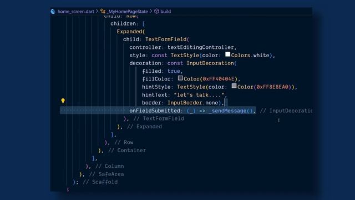Click InputBorder.none in border line
Screen dimensions: 355x200
click(192, 103)
